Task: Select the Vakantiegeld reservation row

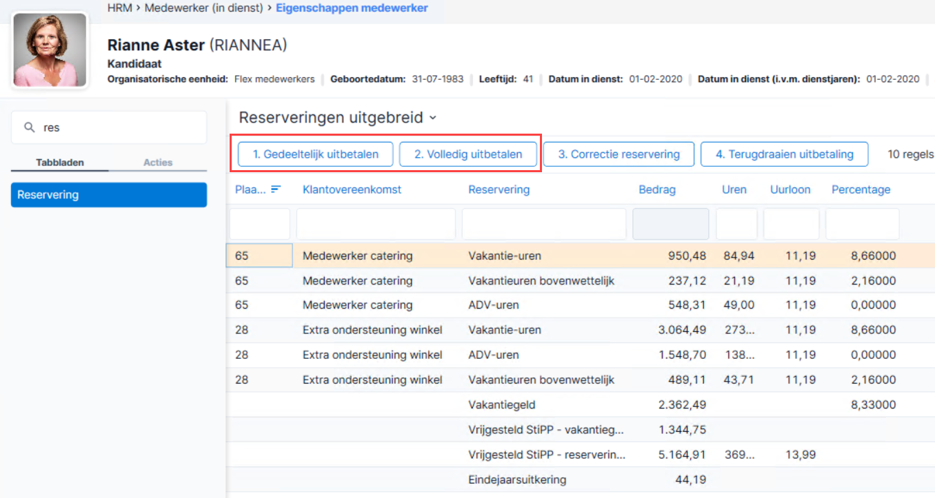Action: tap(581, 405)
